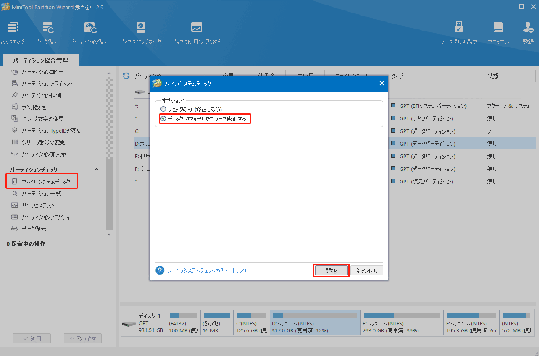539x356 pixels.
Task: Select ドライブ文字の変更 in sidebar
Action: tap(37, 119)
